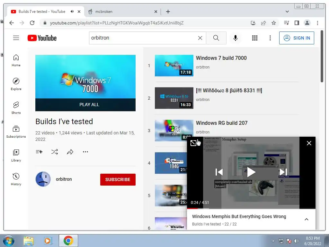
Task: Skip to next video in miniplayer
Action: (x=283, y=172)
